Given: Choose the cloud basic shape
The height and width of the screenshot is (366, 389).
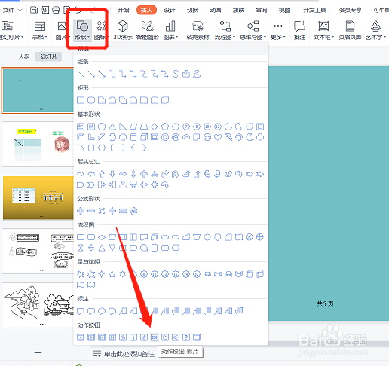Looking at the screenshot, I should tap(260, 137).
